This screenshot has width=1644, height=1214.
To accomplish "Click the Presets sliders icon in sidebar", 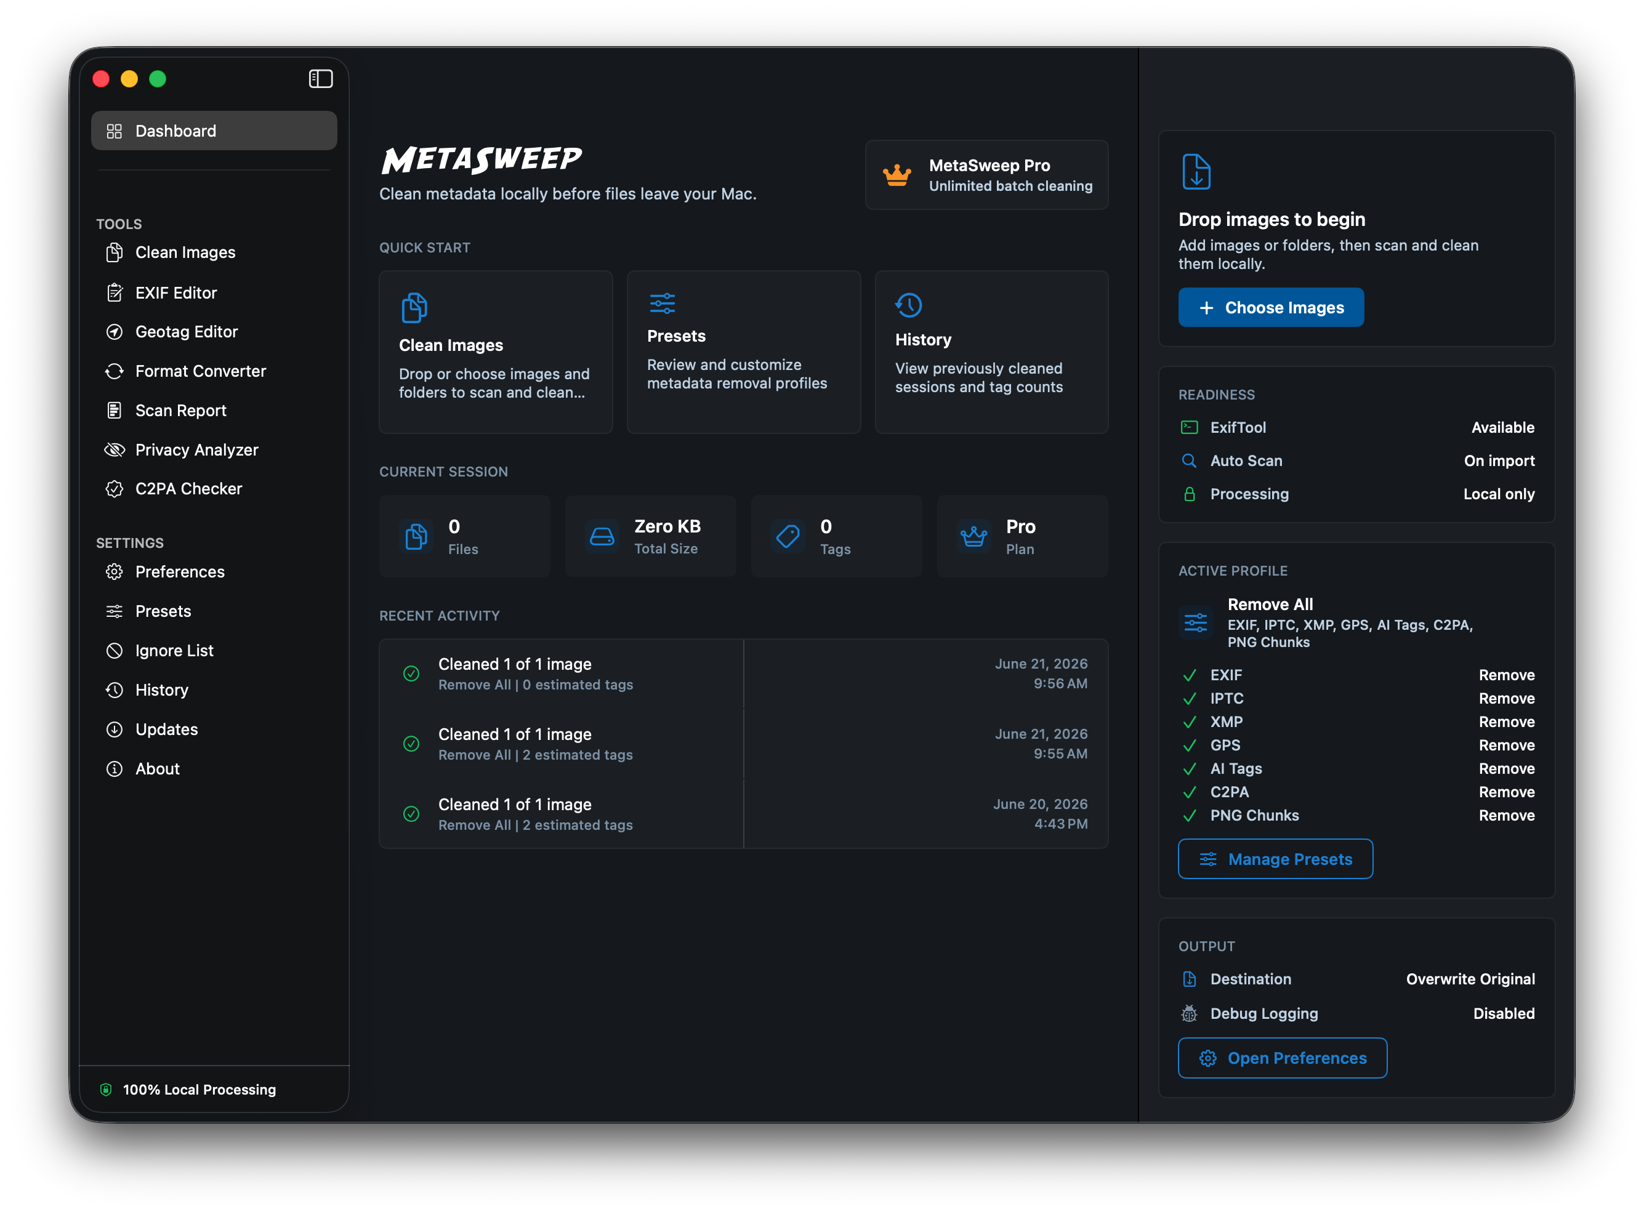I will click(115, 611).
